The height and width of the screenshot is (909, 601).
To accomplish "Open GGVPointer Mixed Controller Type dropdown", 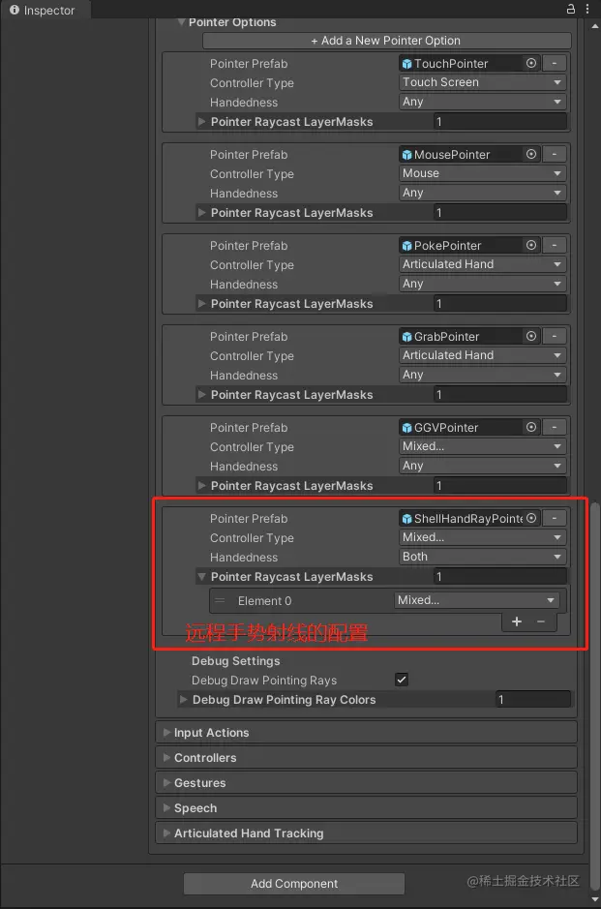I will click(x=482, y=446).
